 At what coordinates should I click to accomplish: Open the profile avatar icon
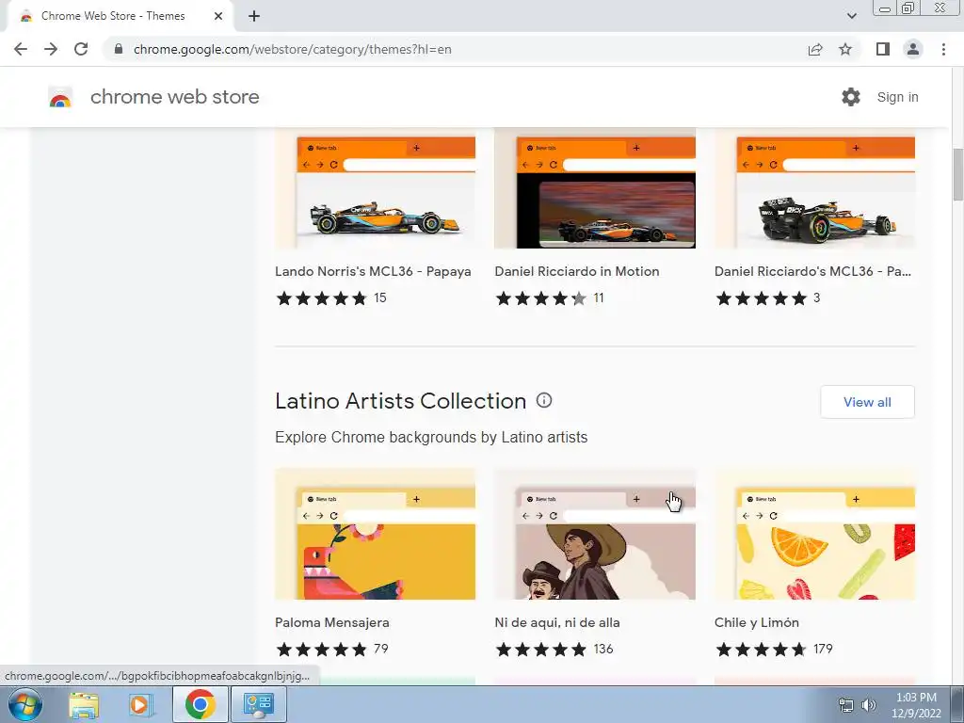913,49
